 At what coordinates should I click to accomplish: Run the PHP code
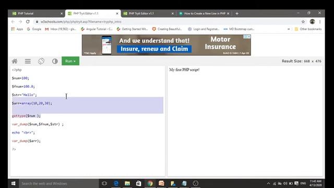point(70,61)
